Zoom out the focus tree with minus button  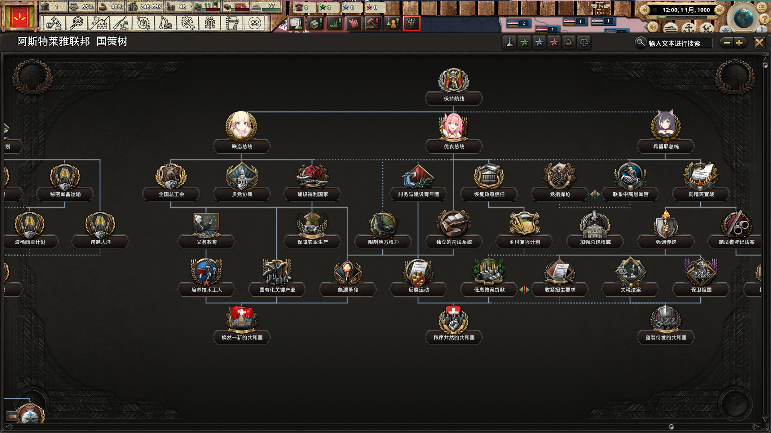[726, 43]
